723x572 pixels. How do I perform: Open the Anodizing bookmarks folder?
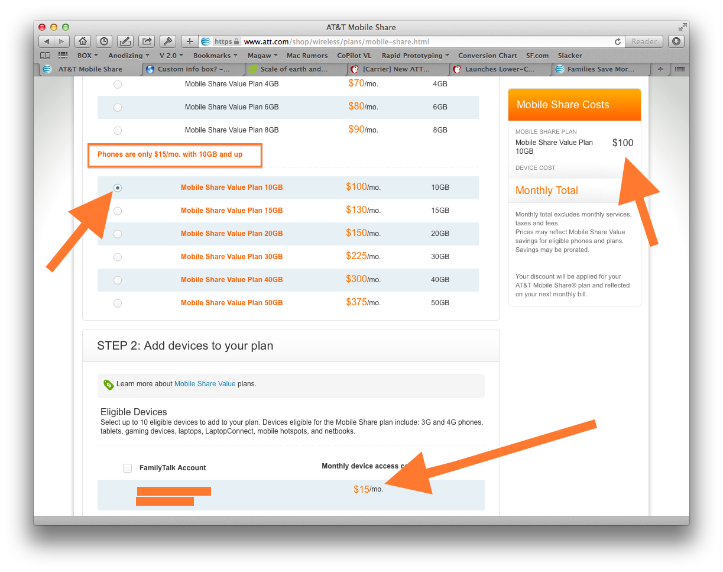coord(129,56)
